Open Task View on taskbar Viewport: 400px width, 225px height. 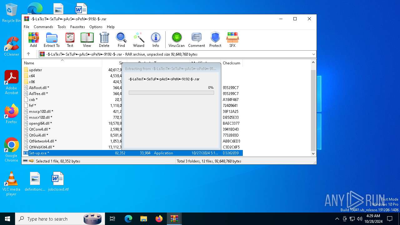(112, 219)
